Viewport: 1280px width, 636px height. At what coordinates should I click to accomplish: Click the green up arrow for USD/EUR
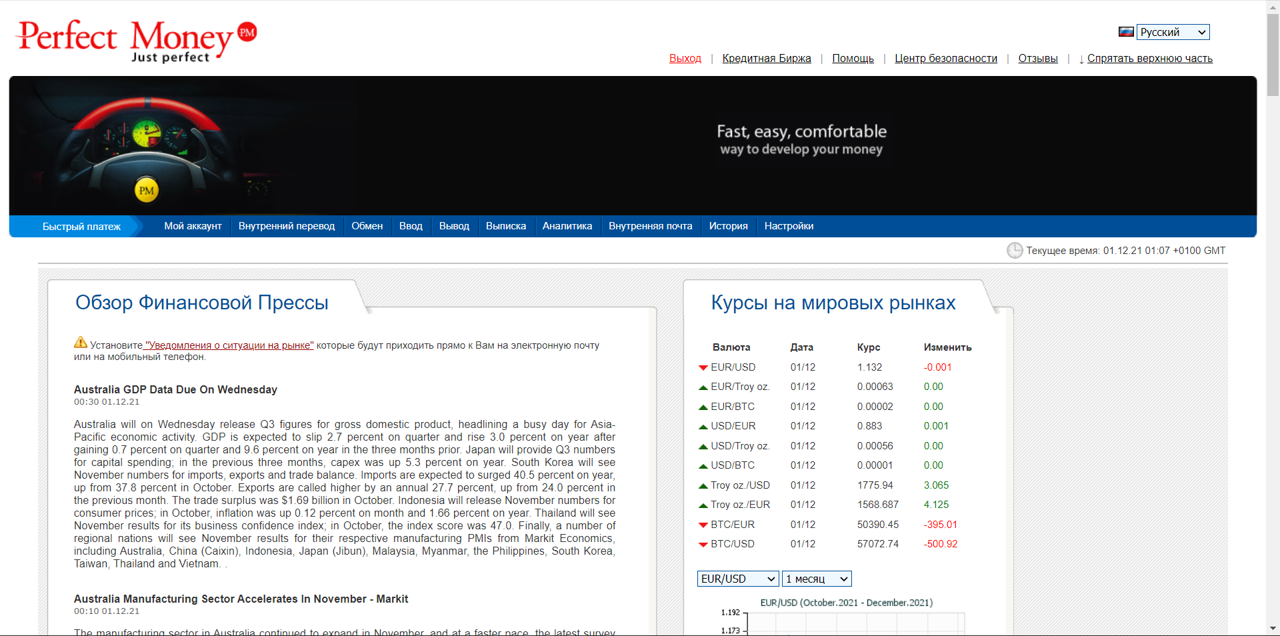click(x=703, y=427)
